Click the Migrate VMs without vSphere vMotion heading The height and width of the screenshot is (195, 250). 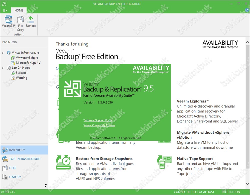pyautogui.click(x=203, y=135)
